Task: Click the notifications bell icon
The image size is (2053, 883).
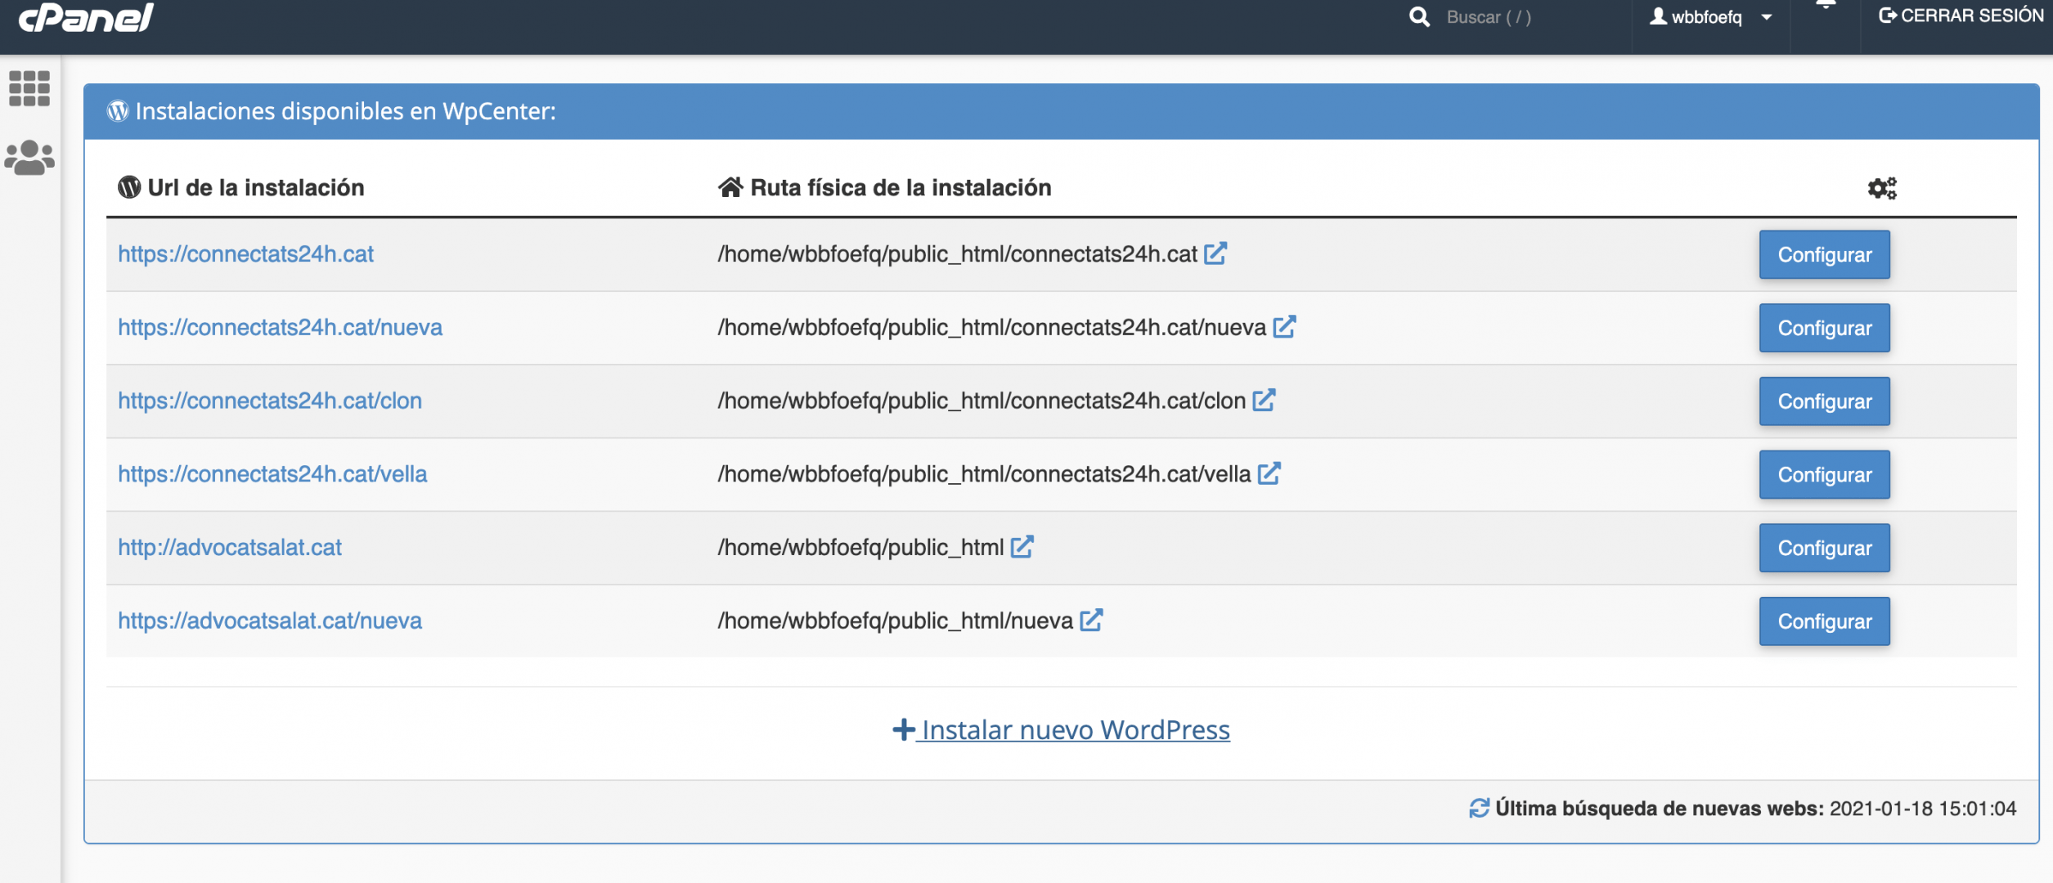Action: tap(1826, 5)
